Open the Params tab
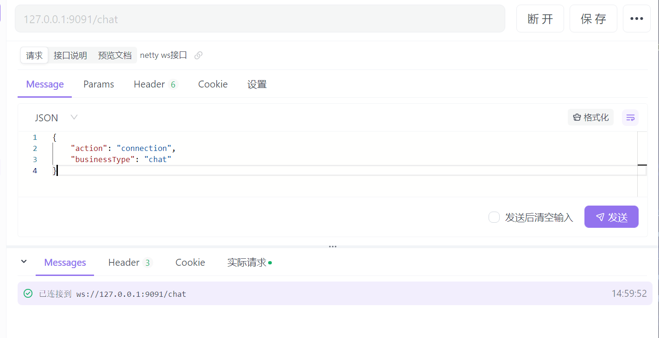The width and height of the screenshot is (659, 338). coord(99,84)
